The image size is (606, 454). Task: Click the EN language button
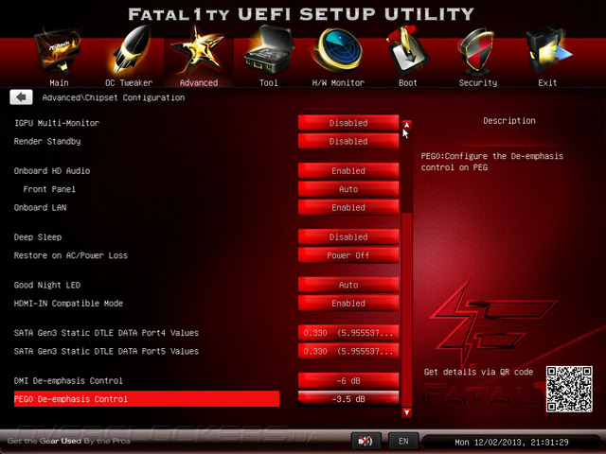[403, 441]
